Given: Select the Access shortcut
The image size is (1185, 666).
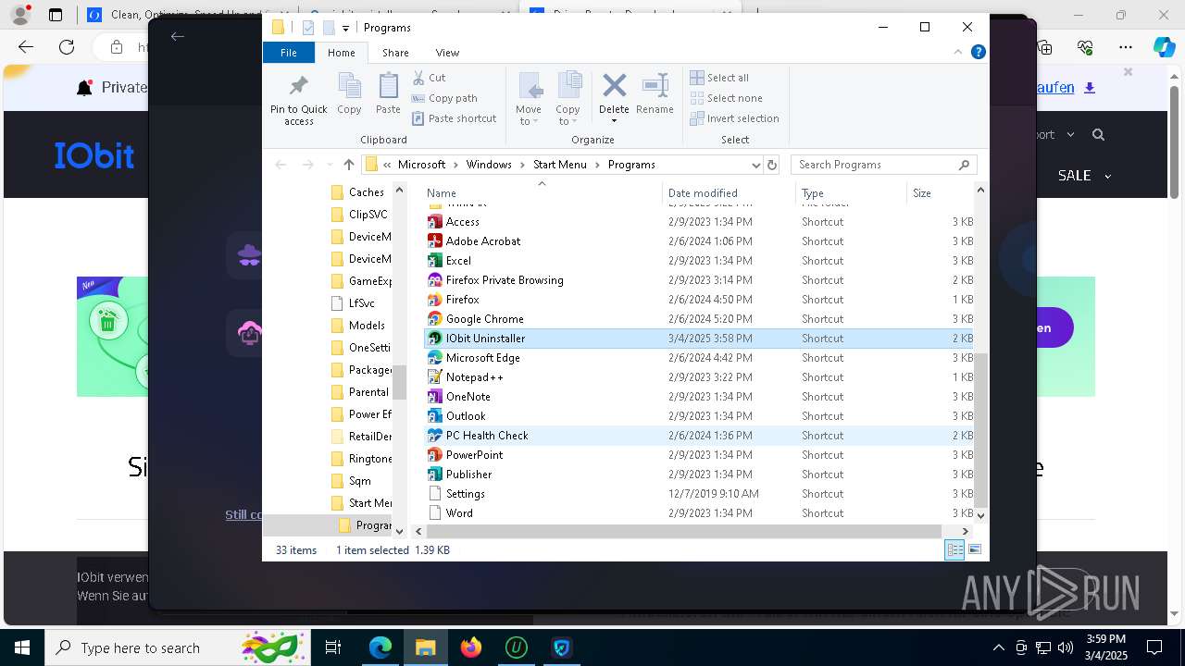Looking at the screenshot, I should click(x=699, y=222).
